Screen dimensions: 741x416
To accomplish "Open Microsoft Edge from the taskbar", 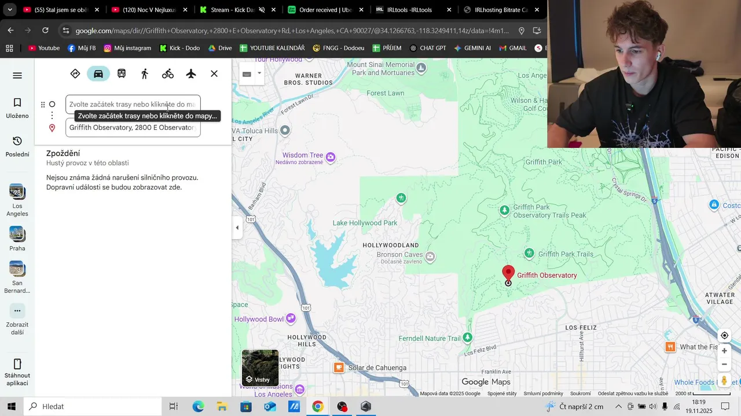I will coord(199,406).
